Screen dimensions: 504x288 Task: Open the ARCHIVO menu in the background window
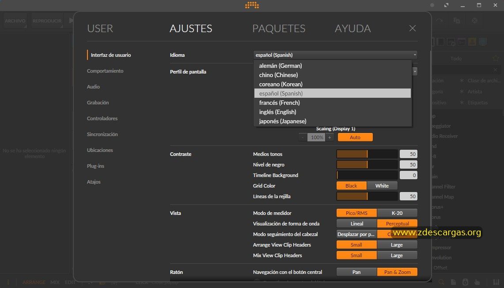coord(15,21)
